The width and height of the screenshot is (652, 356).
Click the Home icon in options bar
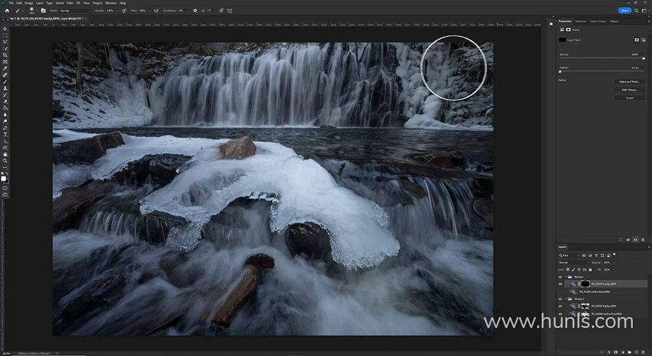pyautogui.click(x=6, y=11)
